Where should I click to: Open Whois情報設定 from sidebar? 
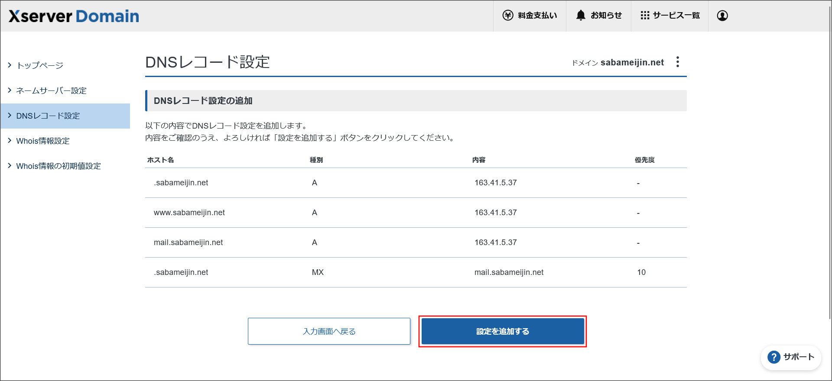click(x=43, y=141)
